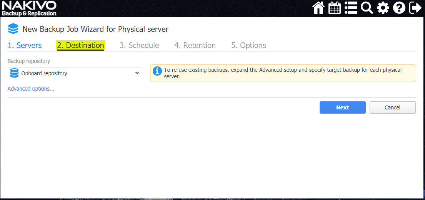Expand the Advanced options link
425x200 pixels.
pos(31,89)
